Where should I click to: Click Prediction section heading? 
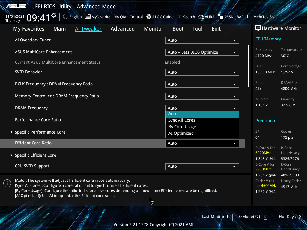(x=265, y=121)
